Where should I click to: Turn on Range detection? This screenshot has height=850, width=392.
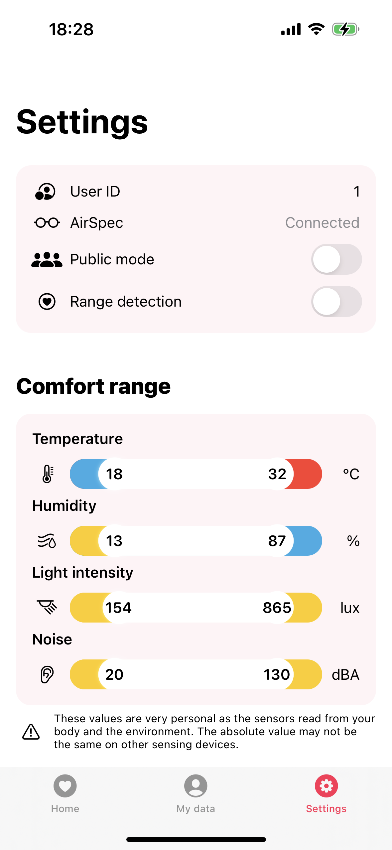coord(336,301)
